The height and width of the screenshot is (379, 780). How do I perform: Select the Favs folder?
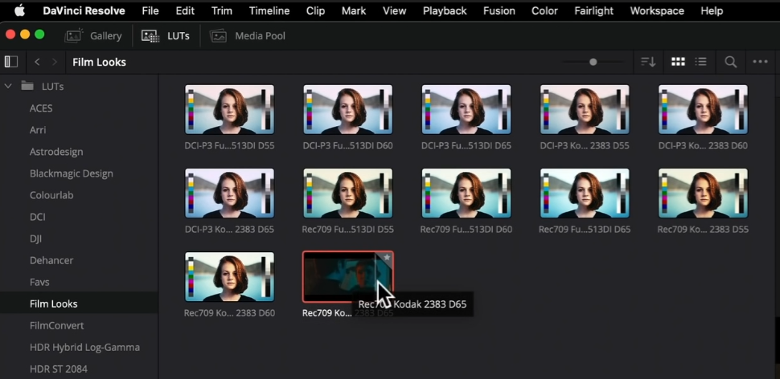(39, 282)
